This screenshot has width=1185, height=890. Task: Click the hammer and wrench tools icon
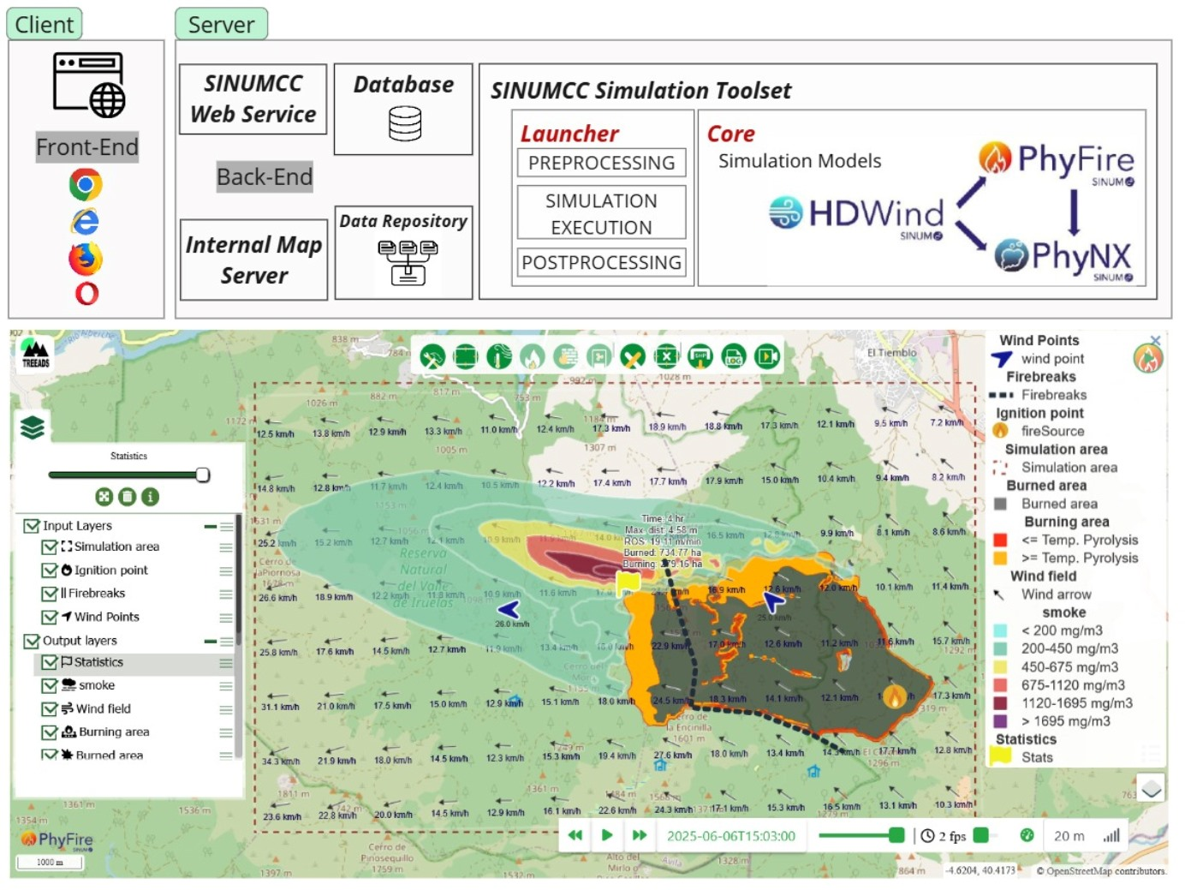[432, 356]
